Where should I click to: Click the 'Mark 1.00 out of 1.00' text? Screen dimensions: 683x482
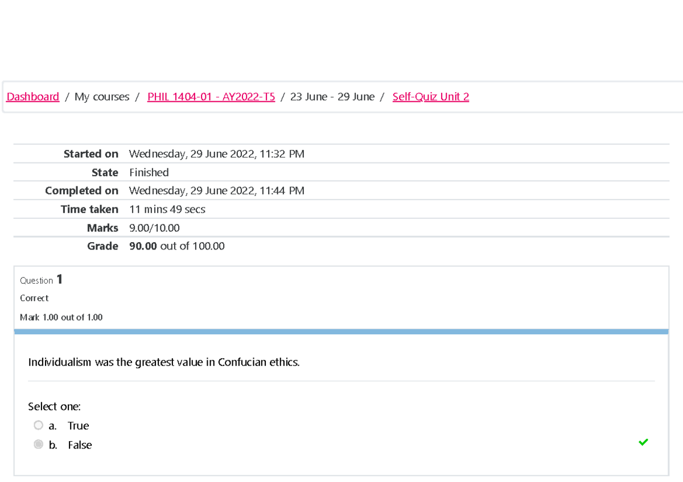61,317
